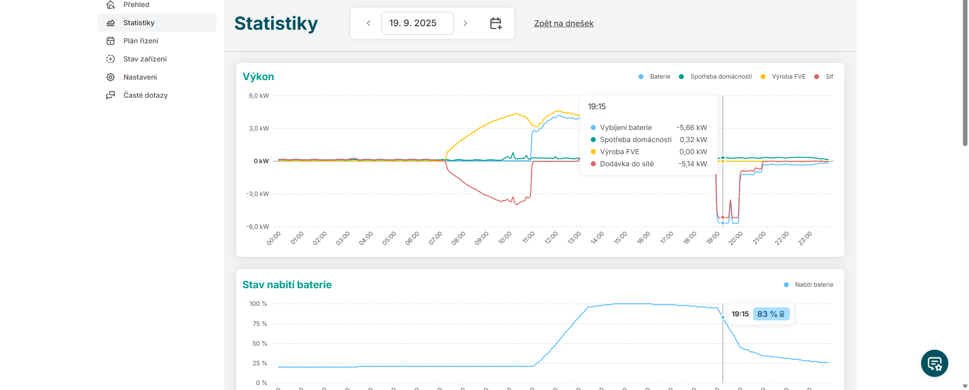
Task: Open the calendar date picker icon
Action: (496, 23)
